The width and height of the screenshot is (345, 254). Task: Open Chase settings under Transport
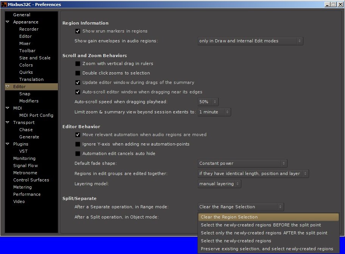[x=26, y=130]
